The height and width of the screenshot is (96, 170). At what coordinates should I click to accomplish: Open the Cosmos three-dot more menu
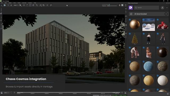coord(167,8)
